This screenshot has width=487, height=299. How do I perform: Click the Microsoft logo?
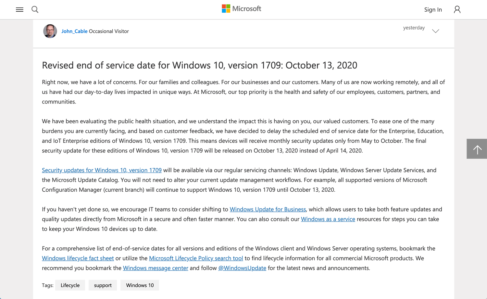(x=241, y=8)
